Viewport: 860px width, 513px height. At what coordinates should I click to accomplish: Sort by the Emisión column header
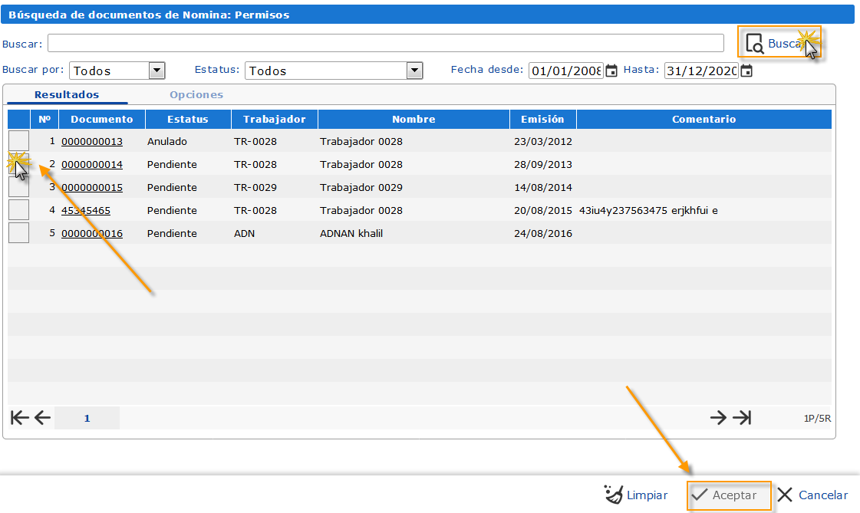point(542,119)
